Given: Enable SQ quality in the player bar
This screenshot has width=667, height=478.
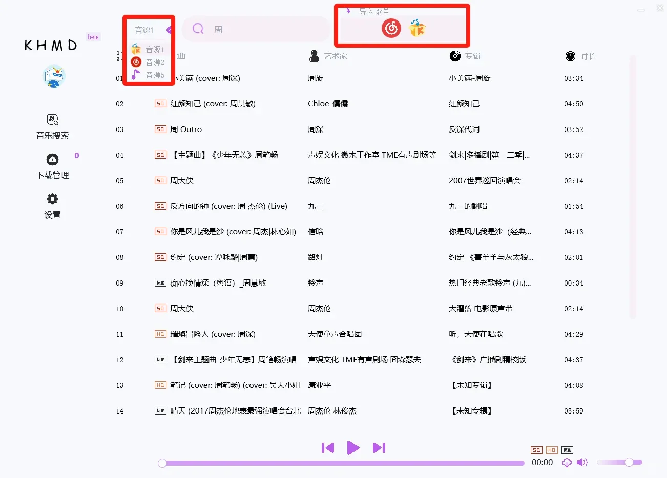Looking at the screenshot, I should [x=536, y=450].
